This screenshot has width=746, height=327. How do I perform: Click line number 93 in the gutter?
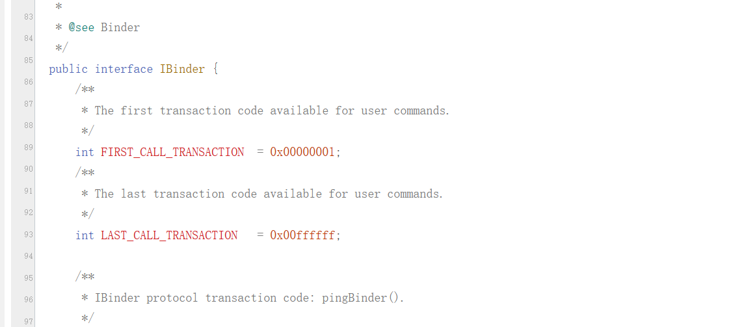click(x=29, y=234)
